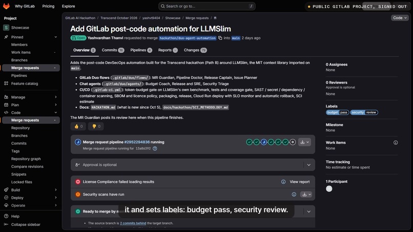Screen dimensions: 413x232
Task: Open first passed pipeline stage icon
Action: click(x=249, y=142)
